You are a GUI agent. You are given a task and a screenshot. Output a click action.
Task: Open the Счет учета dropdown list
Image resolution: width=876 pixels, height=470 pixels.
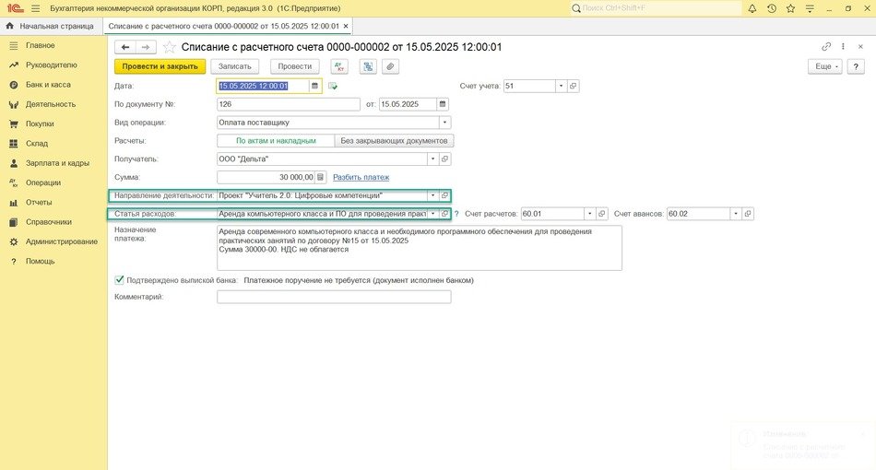[x=561, y=86]
